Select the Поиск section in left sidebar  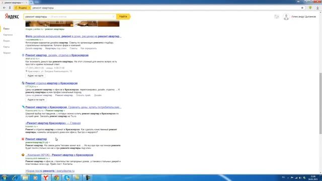coord(7,29)
